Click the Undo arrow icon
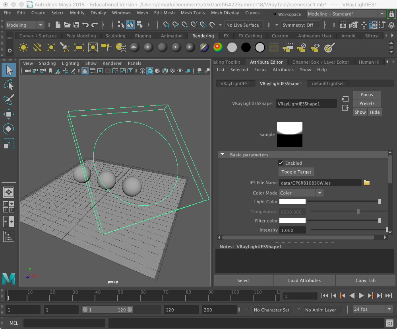 coord(85,25)
